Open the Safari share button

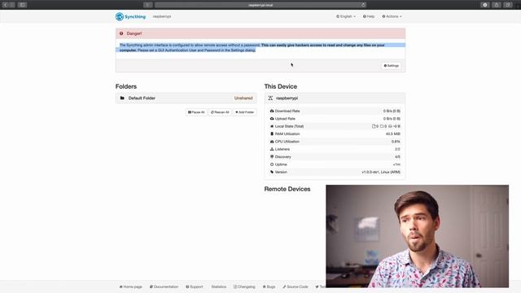point(497,5)
